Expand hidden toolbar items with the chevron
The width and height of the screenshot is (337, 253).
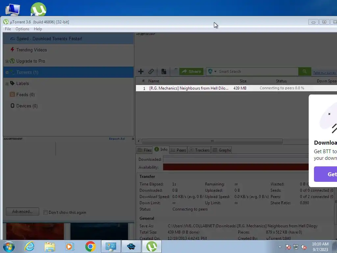point(176,69)
